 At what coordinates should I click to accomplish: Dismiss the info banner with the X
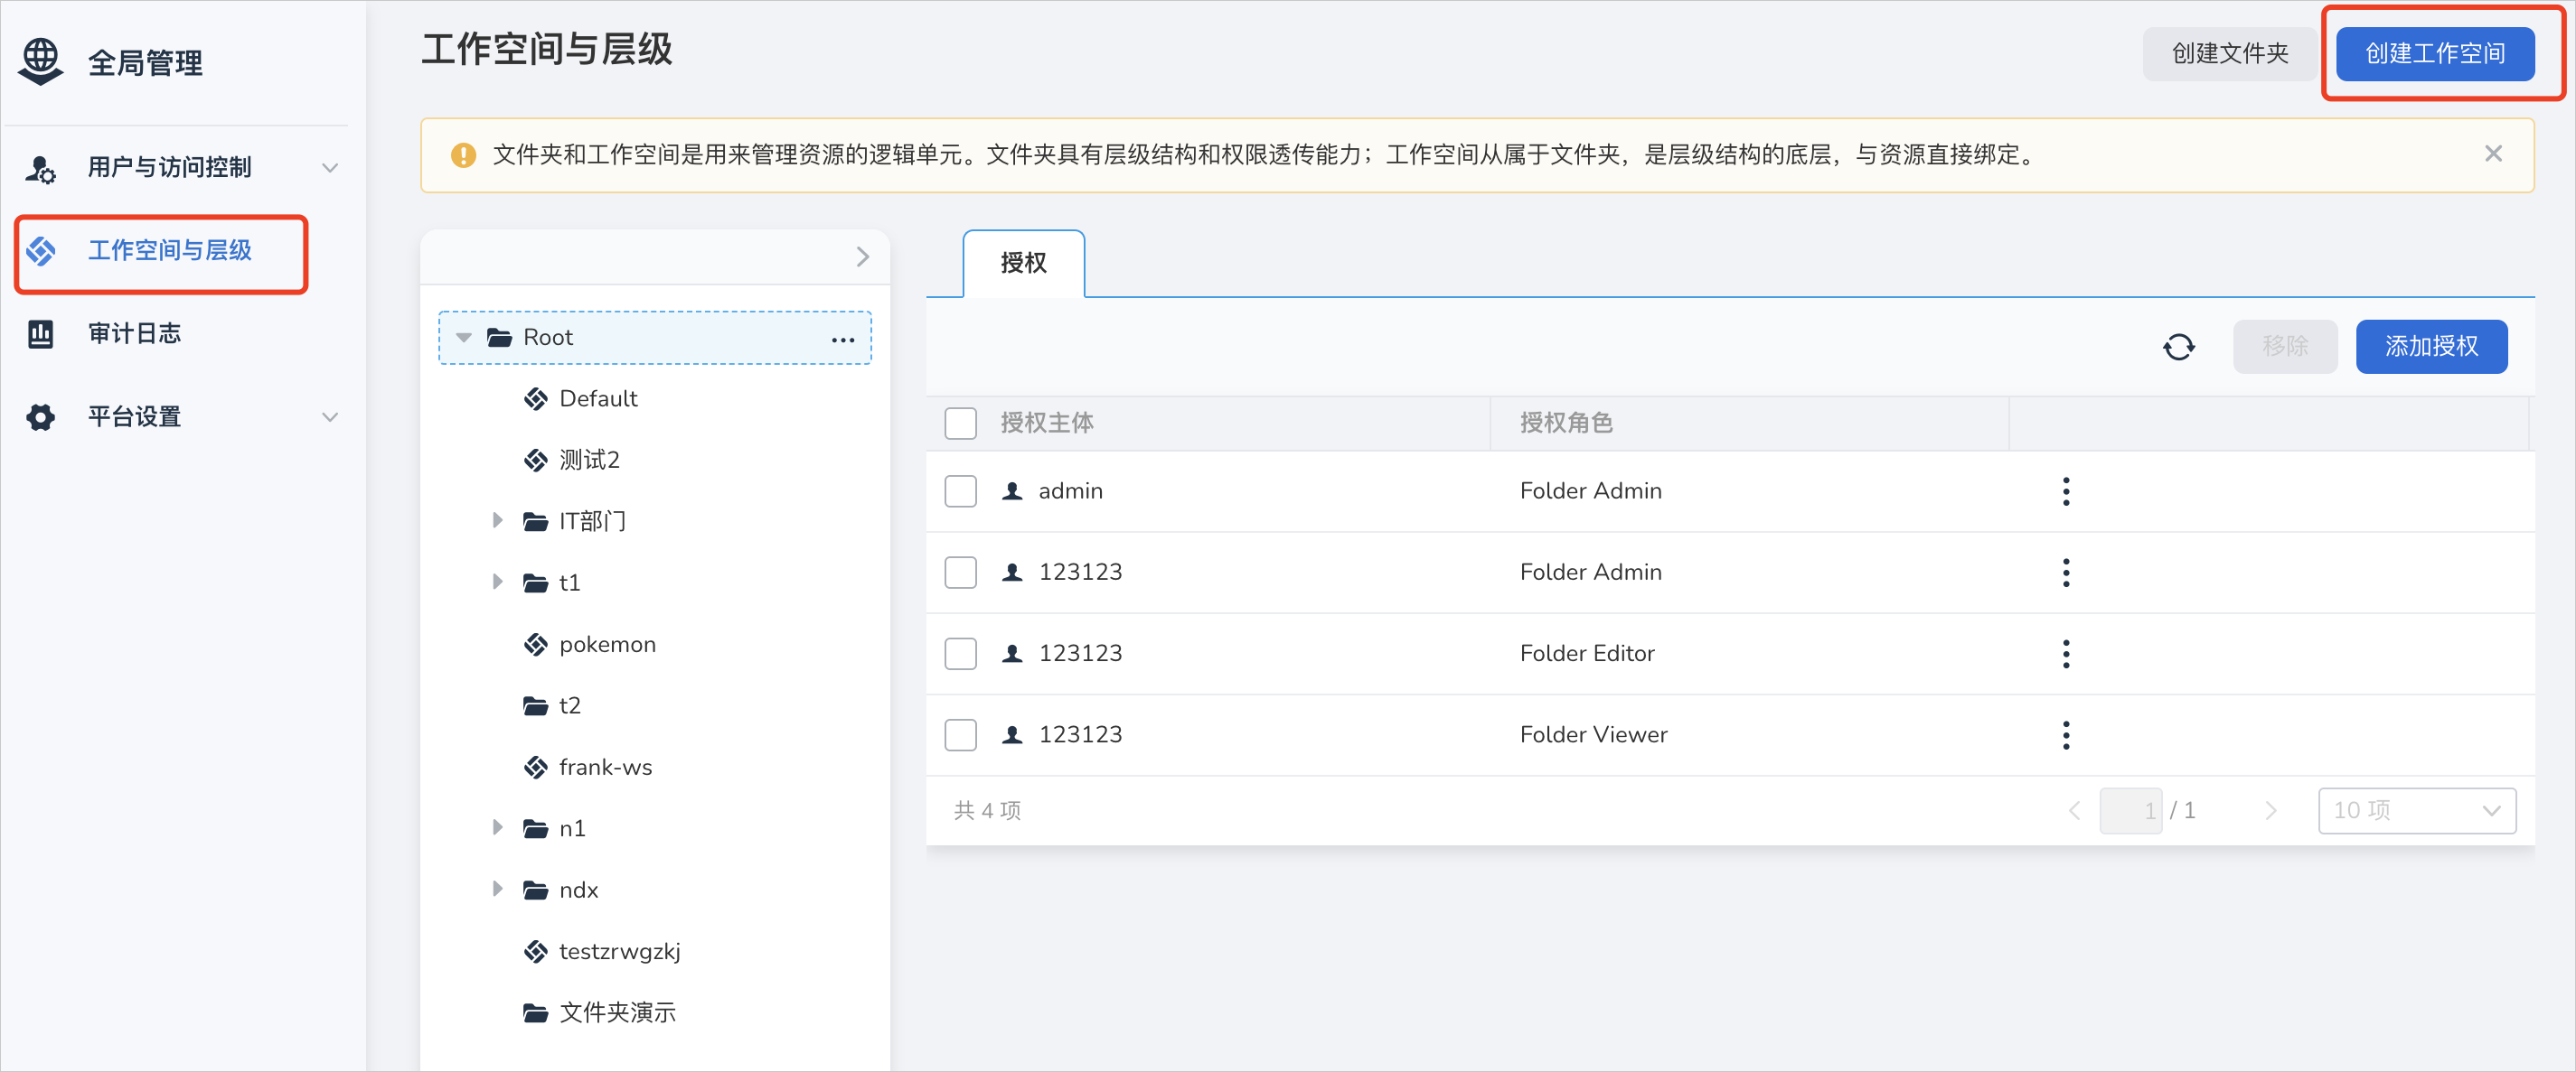2493,154
